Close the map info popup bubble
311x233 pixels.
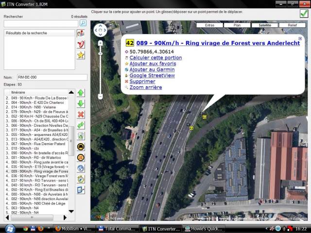[300, 38]
